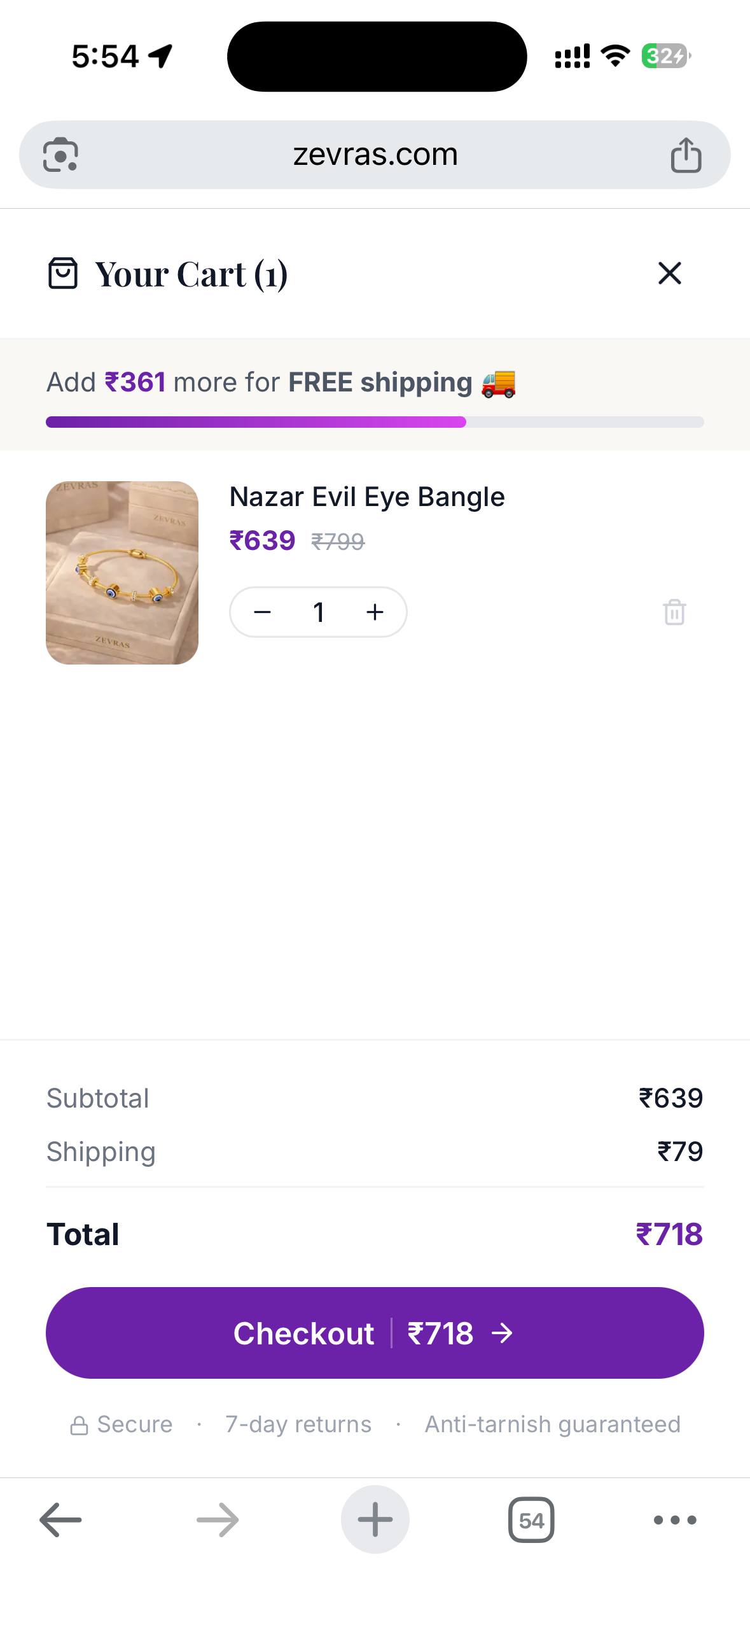Tap the Checkout ₹718 button
750x1627 pixels.
[375, 1333]
